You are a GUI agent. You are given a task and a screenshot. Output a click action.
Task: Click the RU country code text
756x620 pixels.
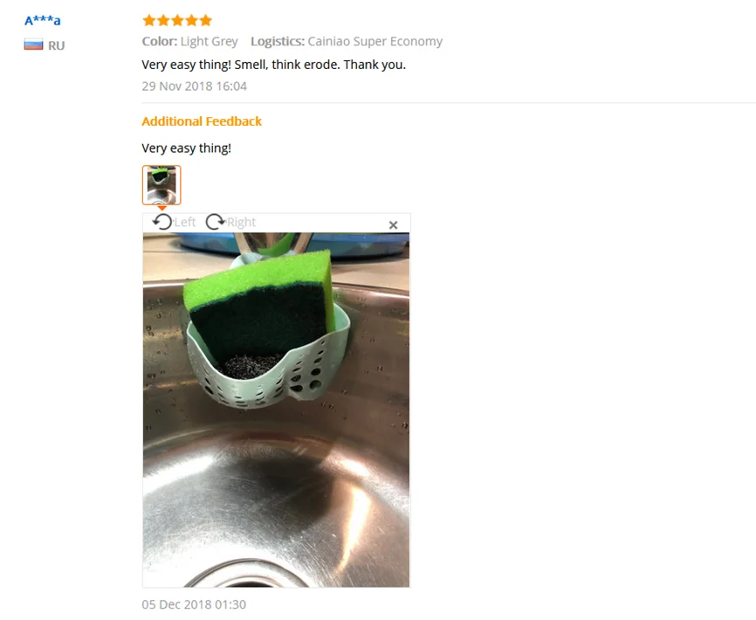tap(56, 45)
